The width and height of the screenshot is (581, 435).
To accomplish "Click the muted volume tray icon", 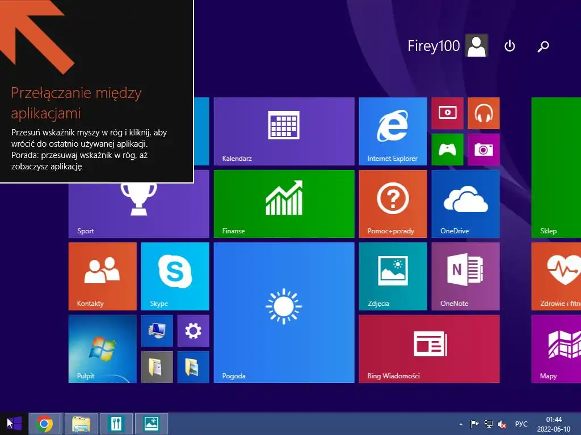I will tap(502, 424).
